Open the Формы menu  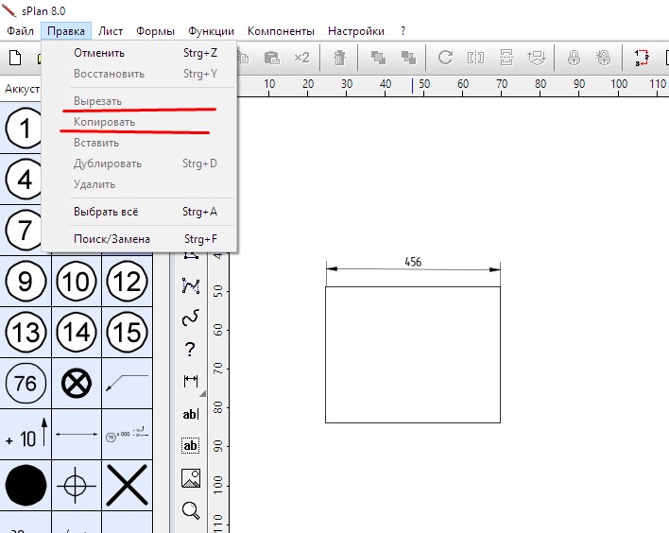point(155,31)
